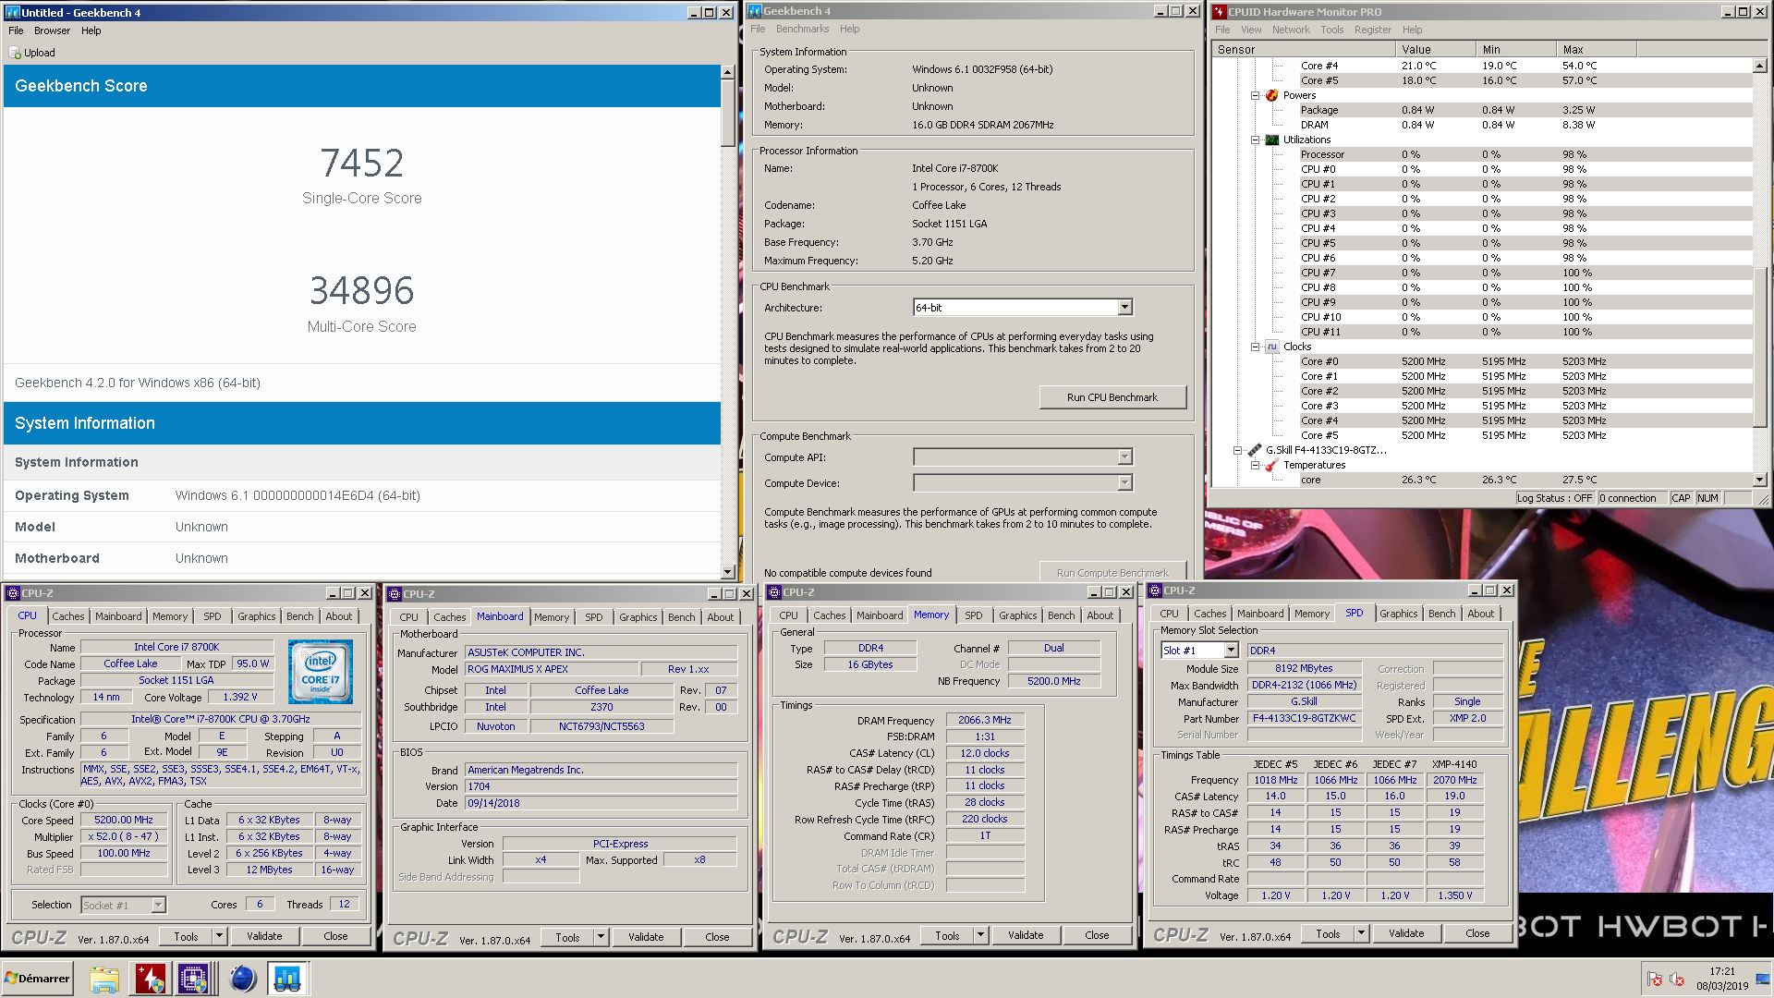1774x998 pixels.
Task: Open the CPU-Z purple chip taskbar icon
Action: [194, 979]
